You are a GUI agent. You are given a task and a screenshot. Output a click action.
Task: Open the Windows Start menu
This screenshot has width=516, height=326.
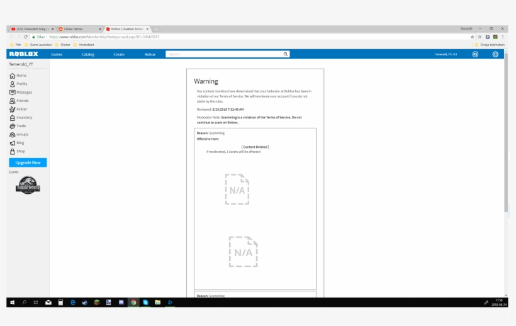pos(12,302)
